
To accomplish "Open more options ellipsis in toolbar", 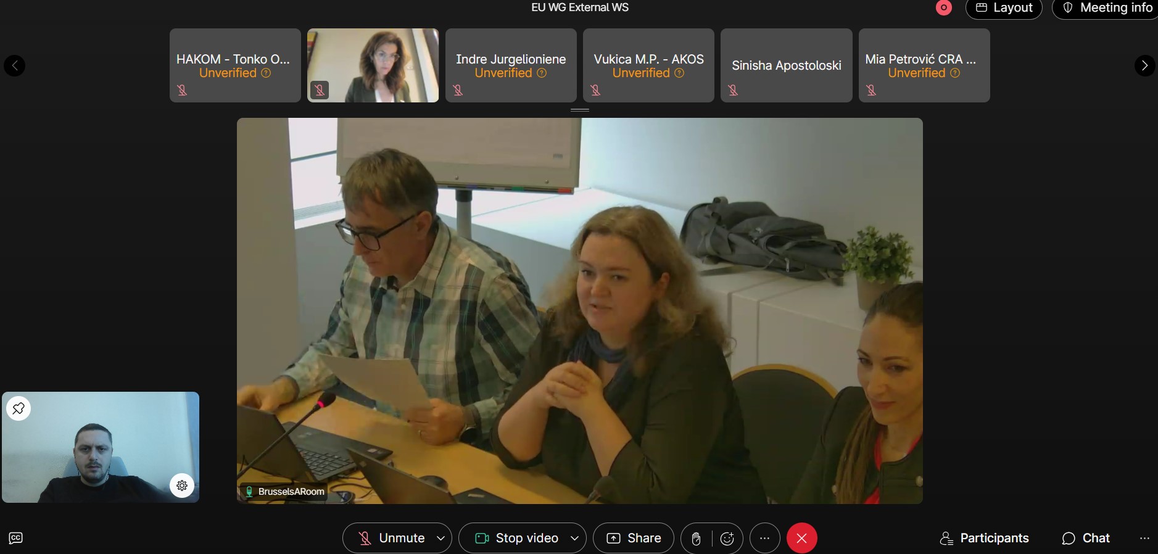I will pyautogui.click(x=764, y=538).
